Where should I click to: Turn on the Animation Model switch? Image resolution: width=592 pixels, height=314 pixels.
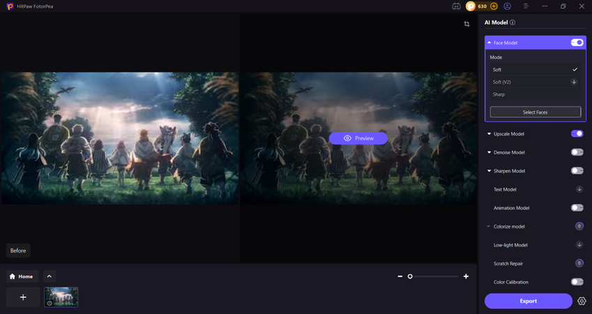click(x=577, y=208)
